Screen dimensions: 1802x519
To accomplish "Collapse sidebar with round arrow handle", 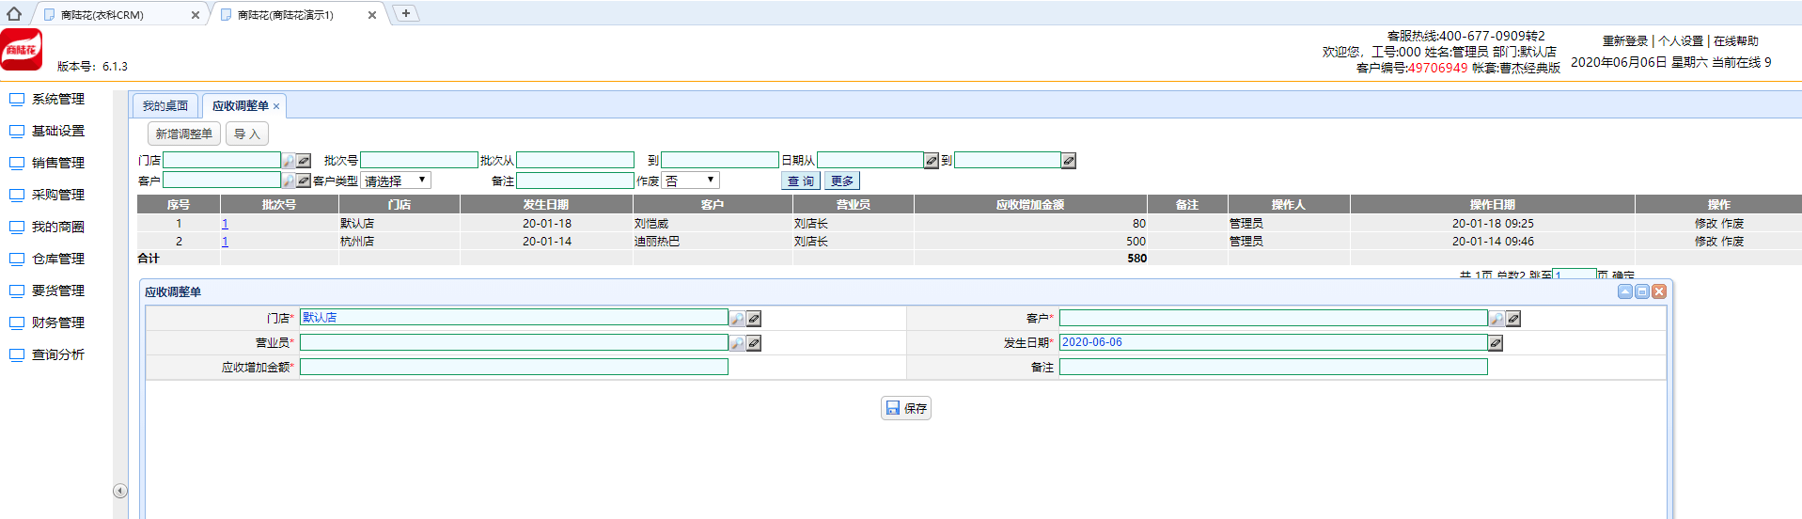I will (x=120, y=491).
